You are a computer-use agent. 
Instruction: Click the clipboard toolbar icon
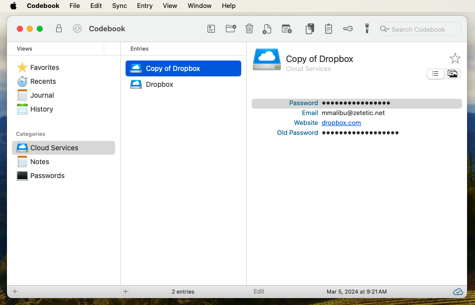(x=329, y=29)
